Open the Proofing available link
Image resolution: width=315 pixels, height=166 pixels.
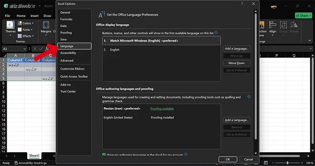[x=162, y=109]
